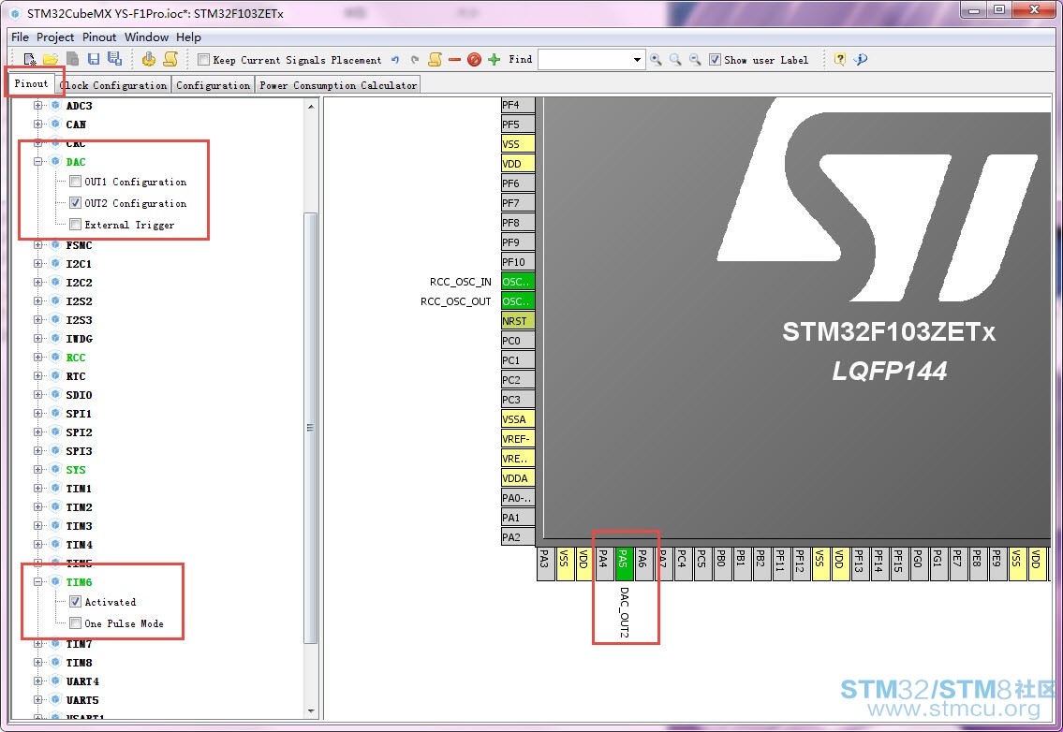Click the yellow report scroll icon
1063x732 pixels.
pyautogui.click(x=170, y=60)
